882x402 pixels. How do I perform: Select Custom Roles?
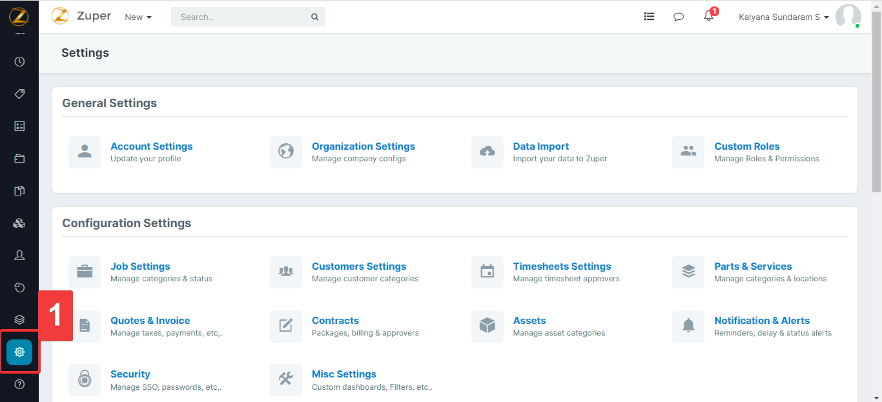click(746, 146)
